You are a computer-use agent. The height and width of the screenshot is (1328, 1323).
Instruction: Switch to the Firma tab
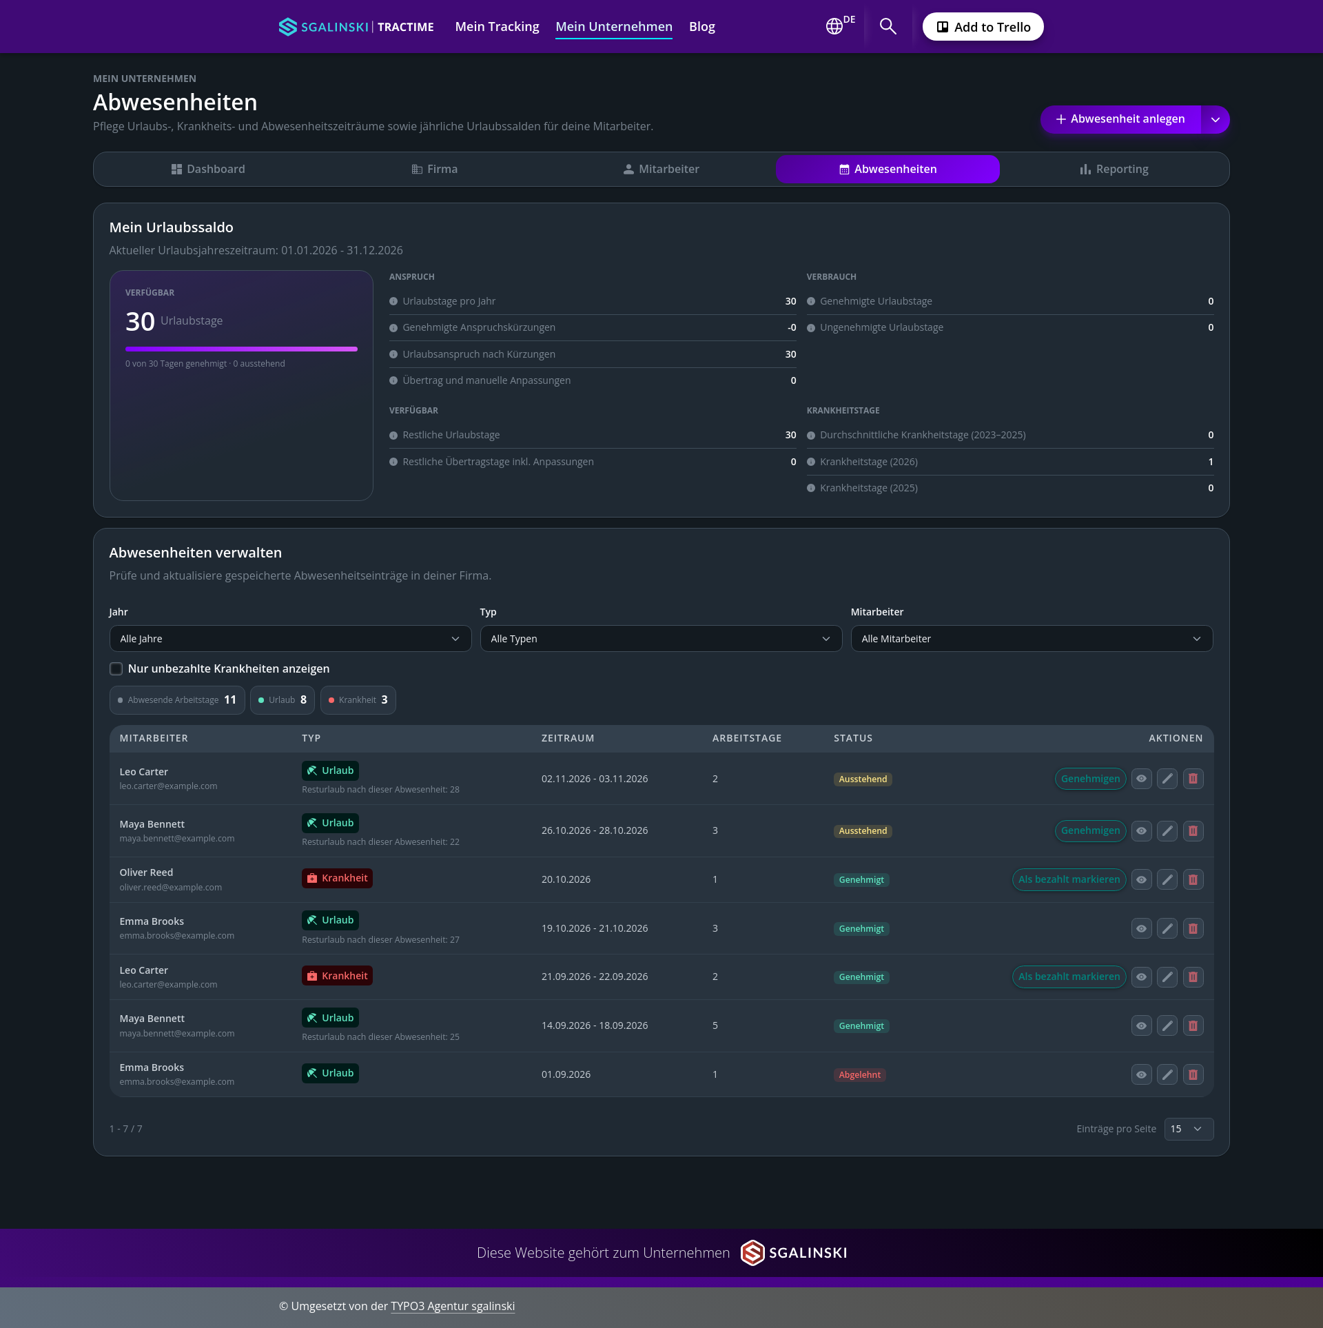coord(435,169)
